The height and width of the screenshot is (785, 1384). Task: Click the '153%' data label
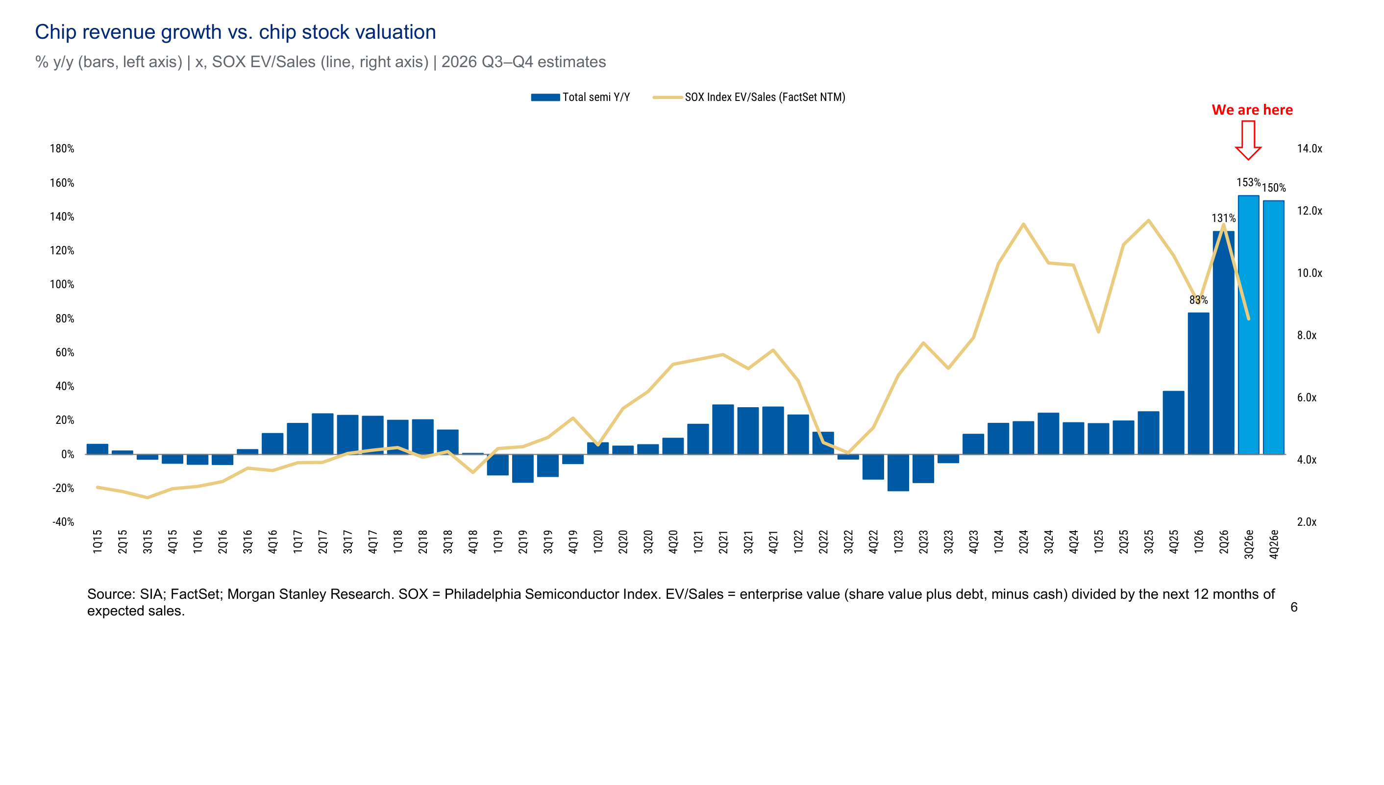[1248, 183]
